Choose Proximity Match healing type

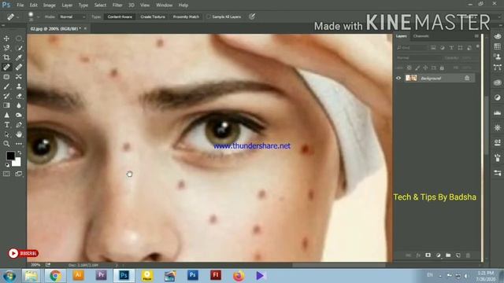pyautogui.click(x=186, y=17)
